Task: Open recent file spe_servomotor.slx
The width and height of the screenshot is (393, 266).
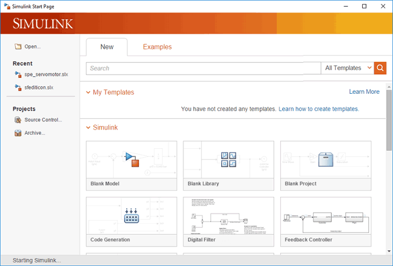Action: click(x=46, y=75)
